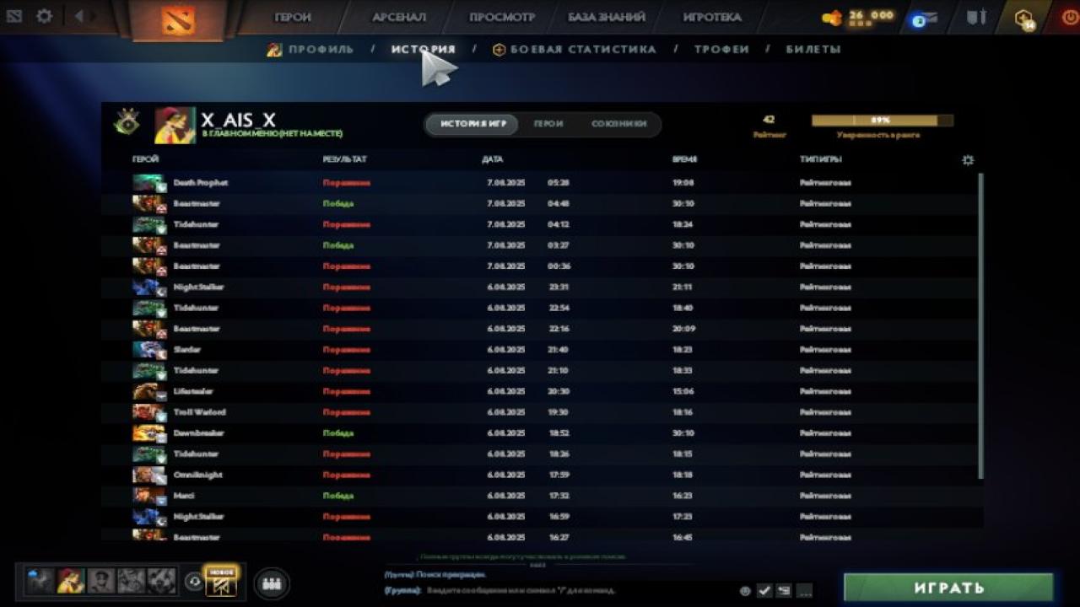Go back with the left arrow icon
The image size is (1080, 607).
point(78,16)
